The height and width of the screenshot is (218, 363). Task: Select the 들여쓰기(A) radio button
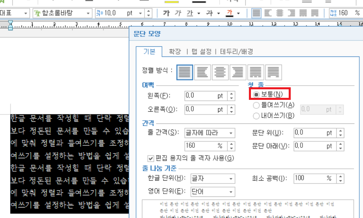[256, 105]
